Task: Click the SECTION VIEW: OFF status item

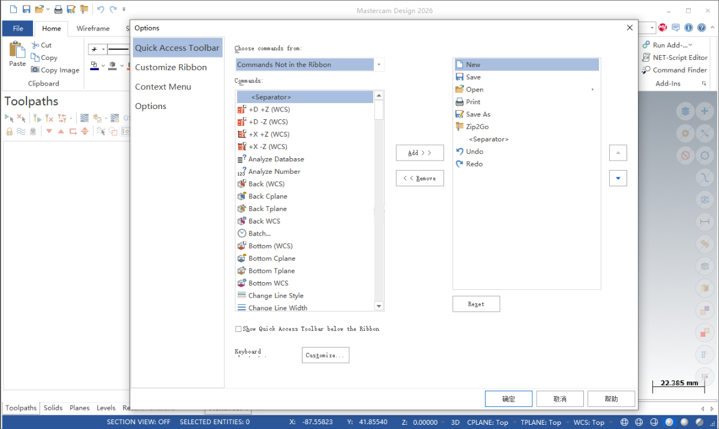Action: [139, 422]
